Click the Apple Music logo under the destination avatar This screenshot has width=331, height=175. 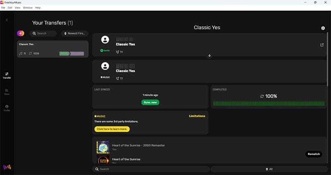point(105,77)
